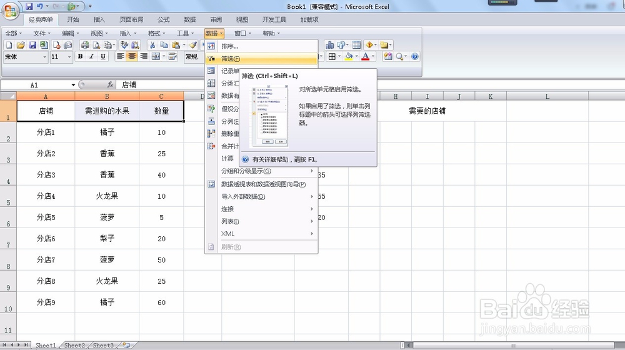Image resolution: width=625 pixels, height=350 pixels.
Task: Click the align right icon
Action: (x=144, y=57)
